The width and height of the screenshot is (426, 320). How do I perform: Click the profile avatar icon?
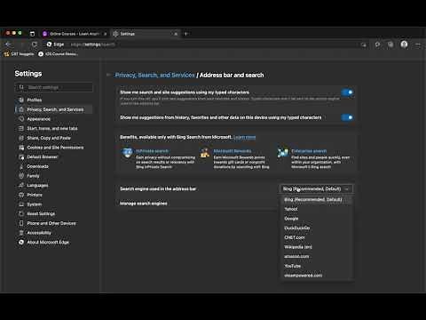[404, 44]
